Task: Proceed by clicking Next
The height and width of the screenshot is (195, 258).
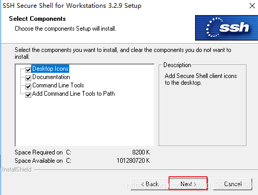Action: [x=188, y=184]
